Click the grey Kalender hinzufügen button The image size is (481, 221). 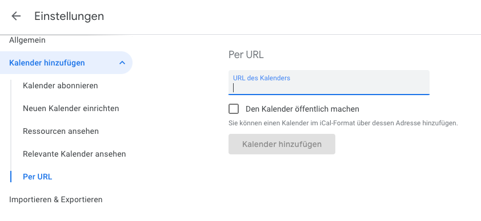[x=282, y=144]
